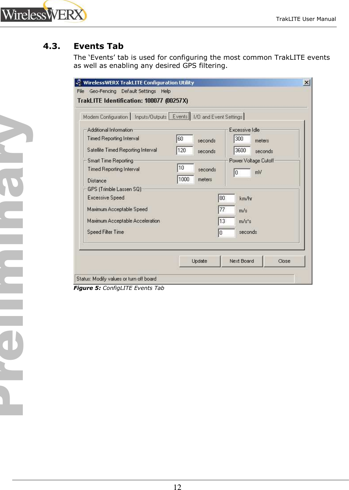Screen dimensions: 349x490
Task: Select the Events tab
Action: [x=180, y=116]
